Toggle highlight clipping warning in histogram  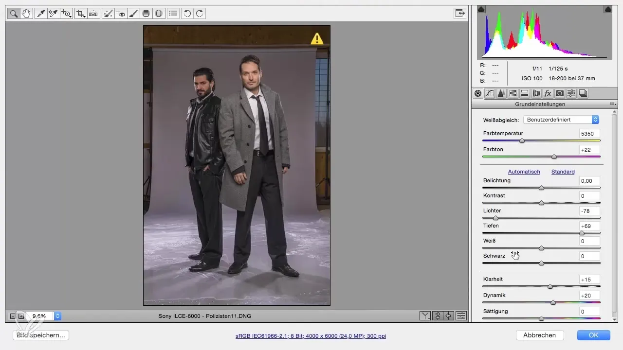[608, 9]
